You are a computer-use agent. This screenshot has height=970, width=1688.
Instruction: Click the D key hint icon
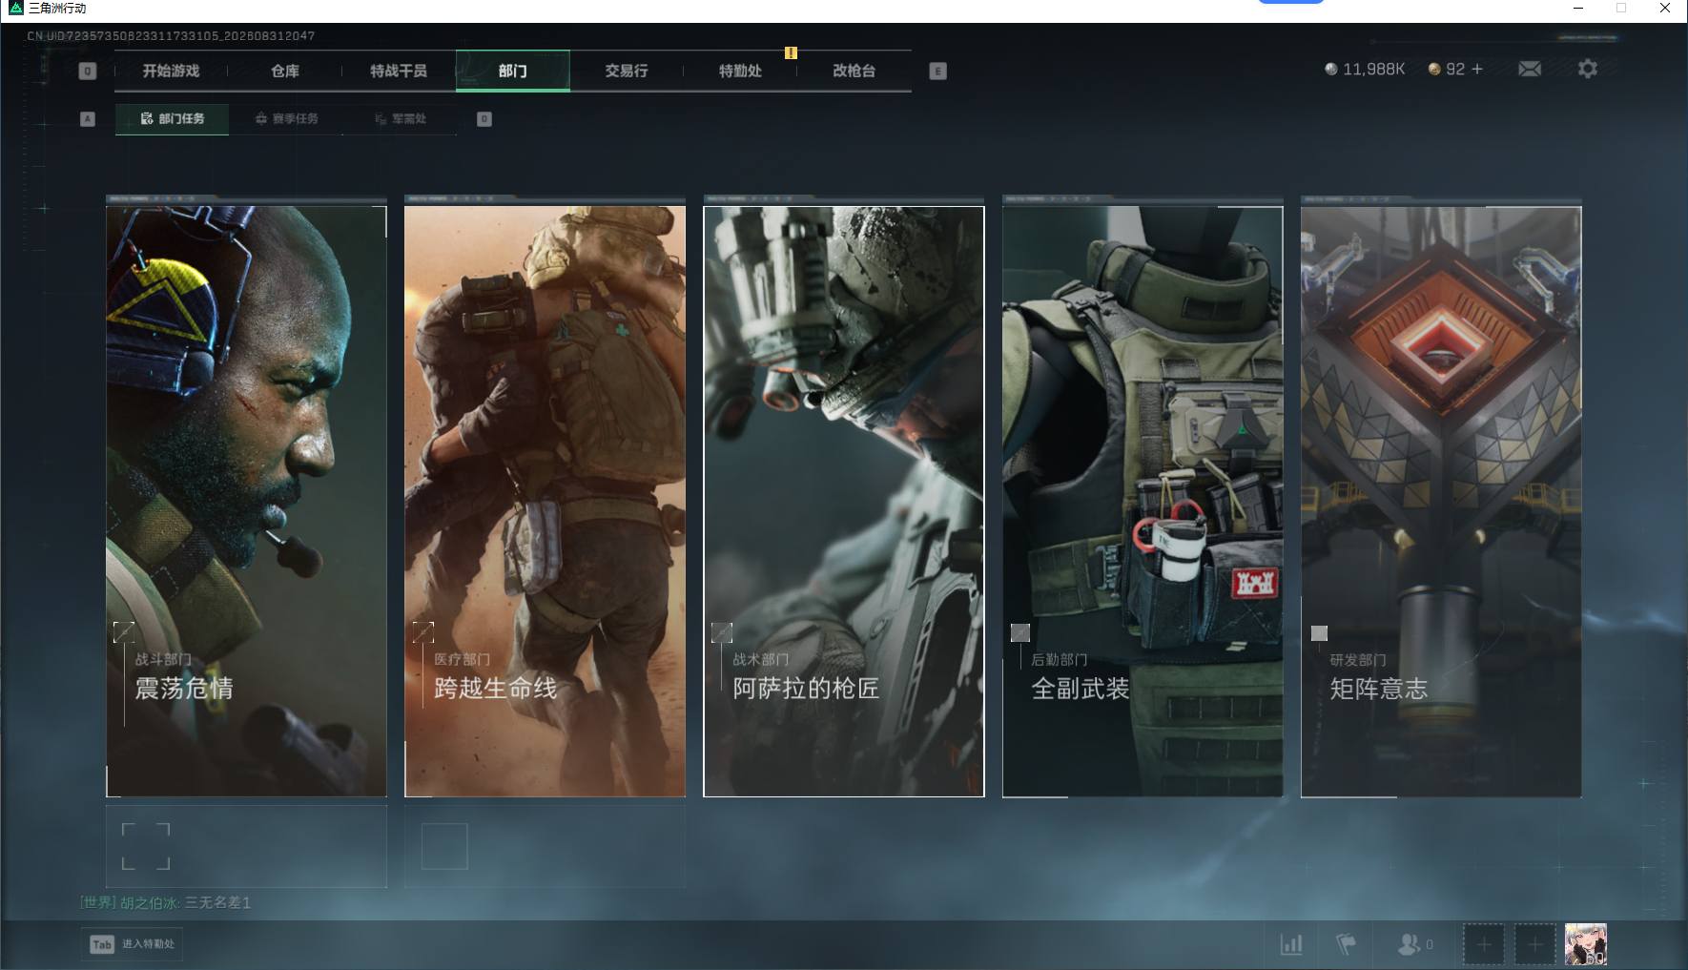click(x=484, y=119)
